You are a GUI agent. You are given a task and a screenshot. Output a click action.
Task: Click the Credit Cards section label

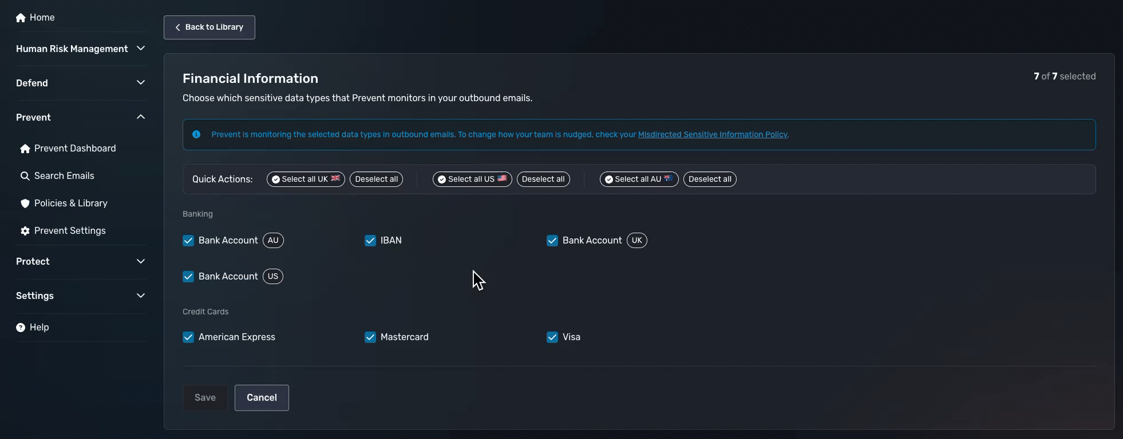pos(205,312)
